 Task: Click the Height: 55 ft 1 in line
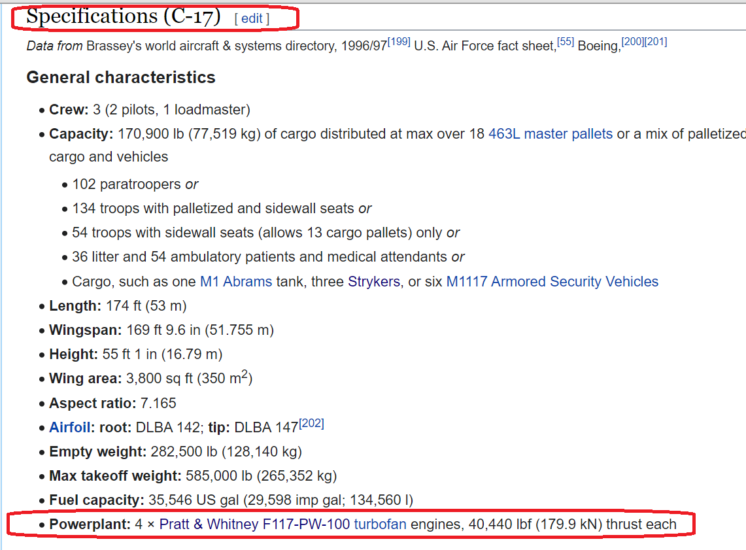point(136,354)
